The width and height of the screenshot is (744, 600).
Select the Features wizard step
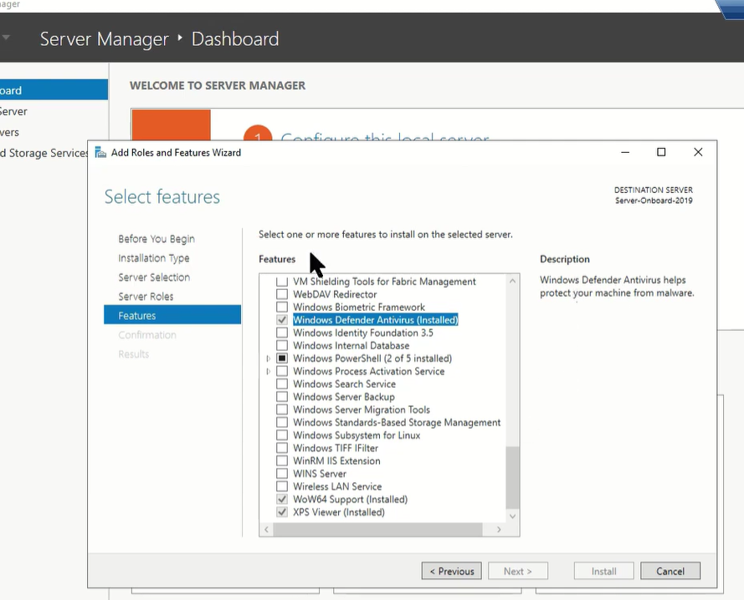172,315
